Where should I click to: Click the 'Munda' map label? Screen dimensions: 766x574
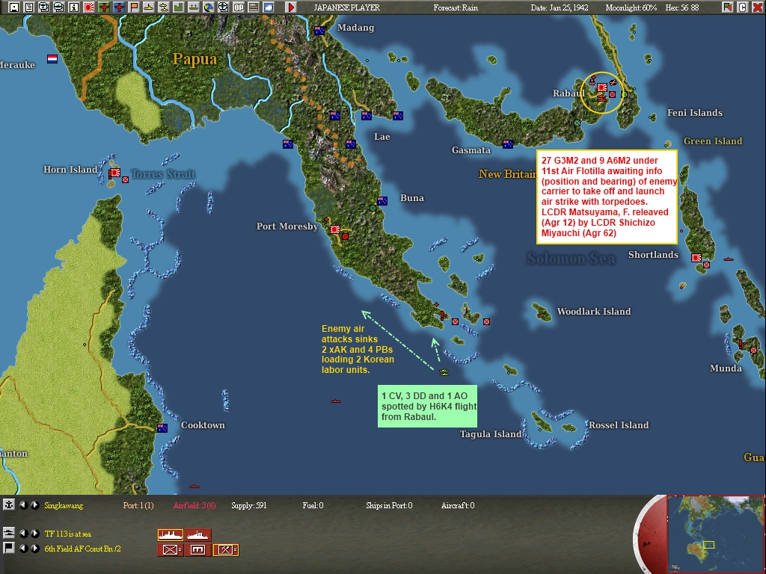point(726,368)
